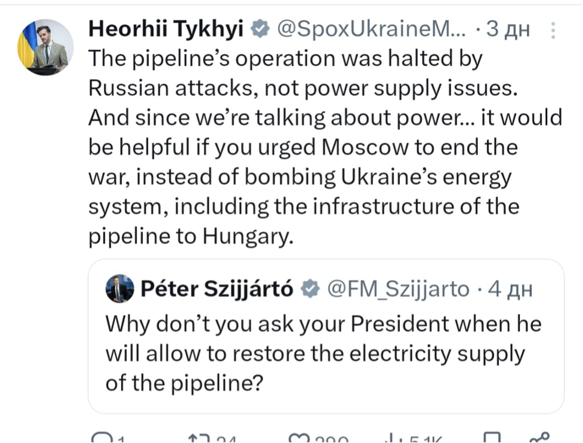This screenshot has height=443, width=583.
Task: Click the Heorhii Tykhyi display name
Action: click(x=165, y=28)
